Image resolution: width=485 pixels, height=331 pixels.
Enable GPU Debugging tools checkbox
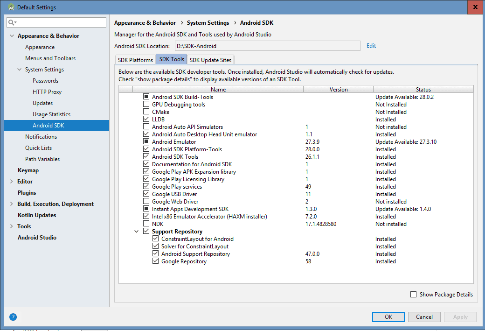(146, 104)
